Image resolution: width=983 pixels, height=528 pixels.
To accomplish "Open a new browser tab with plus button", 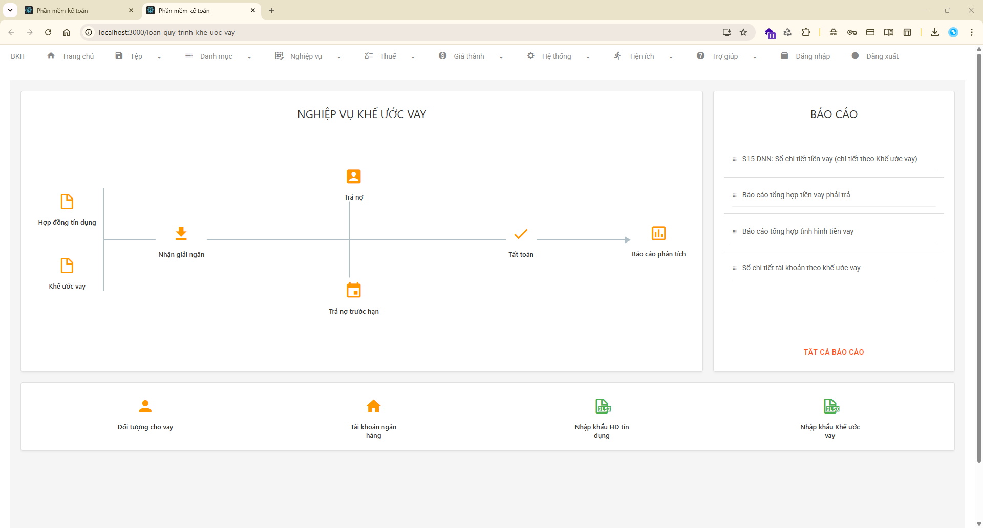I will tap(271, 10).
